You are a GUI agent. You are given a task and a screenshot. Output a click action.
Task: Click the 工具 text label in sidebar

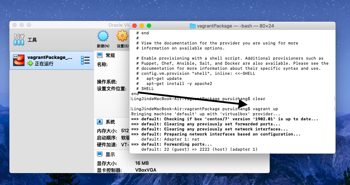32,40
